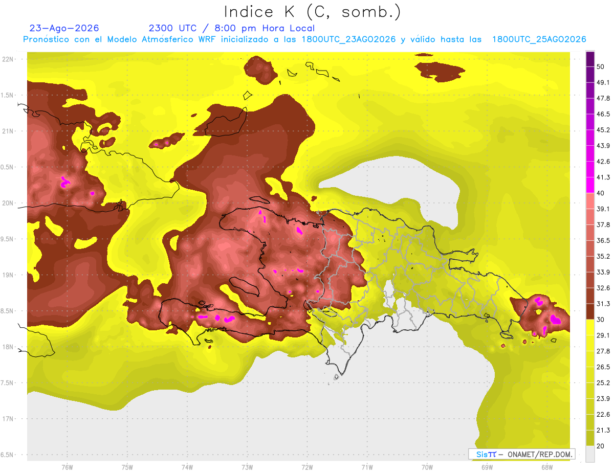The height and width of the screenshot is (474, 614).
Task: Click colorbar value "45.2"
Action: pyautogui.click(x=603, y=130)
